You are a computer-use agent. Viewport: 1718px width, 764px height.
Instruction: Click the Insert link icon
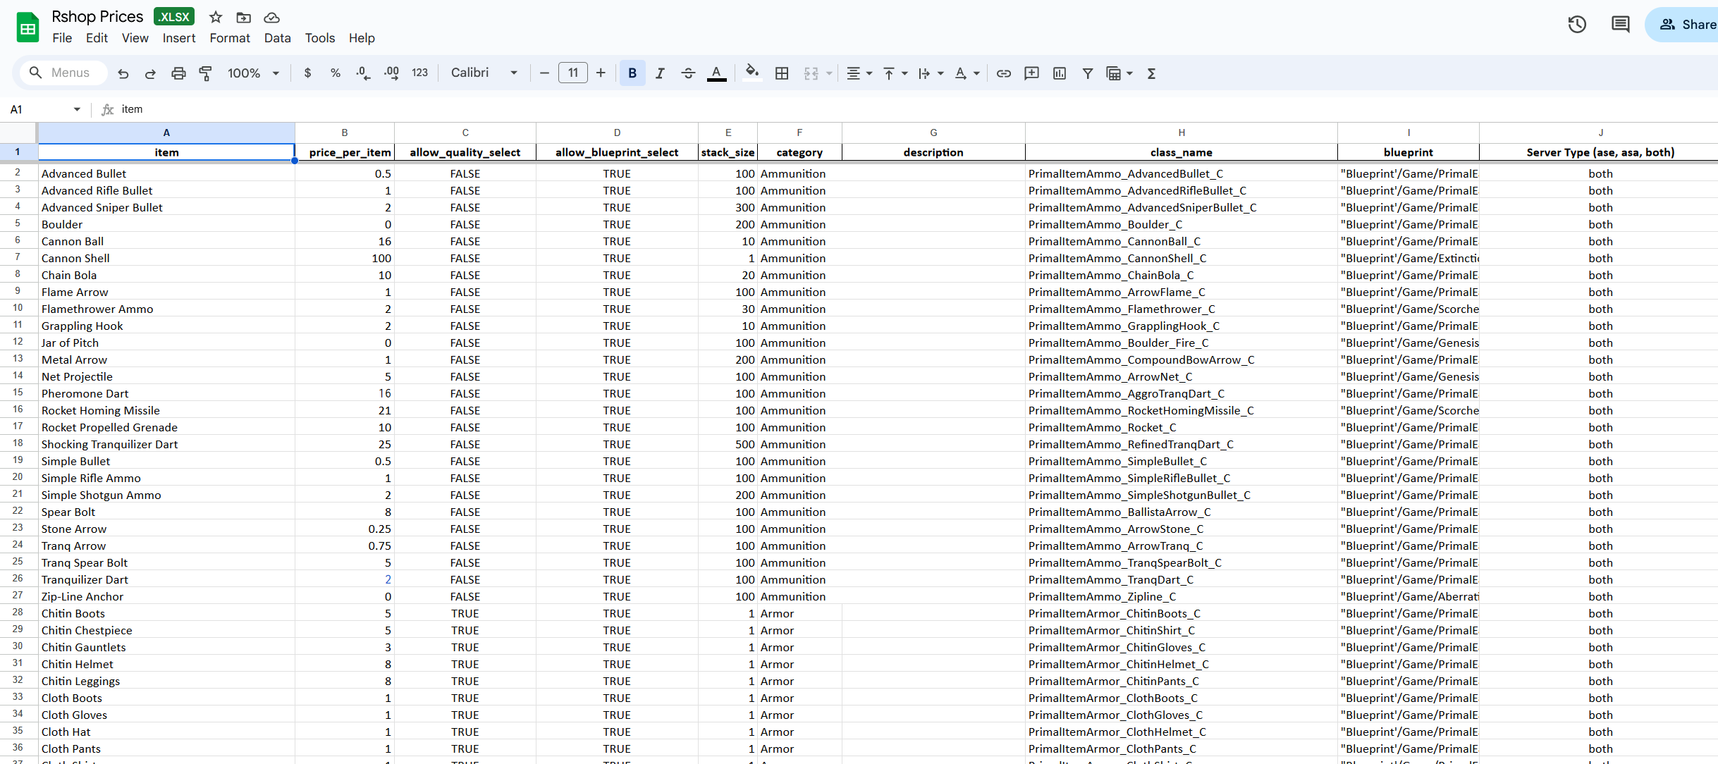click(1003, 73)
